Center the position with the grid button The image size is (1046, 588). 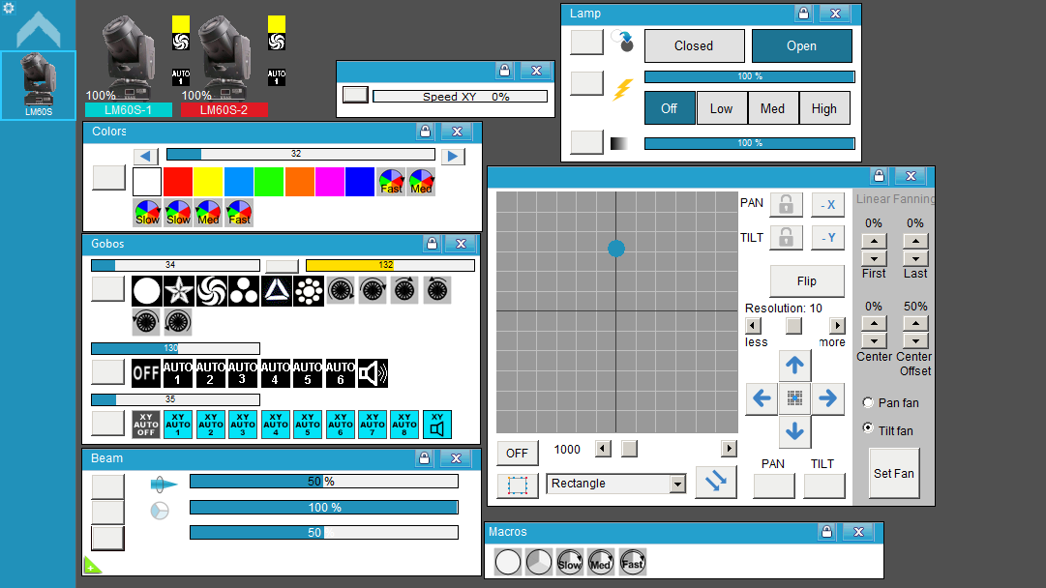[x=794, y=398]
